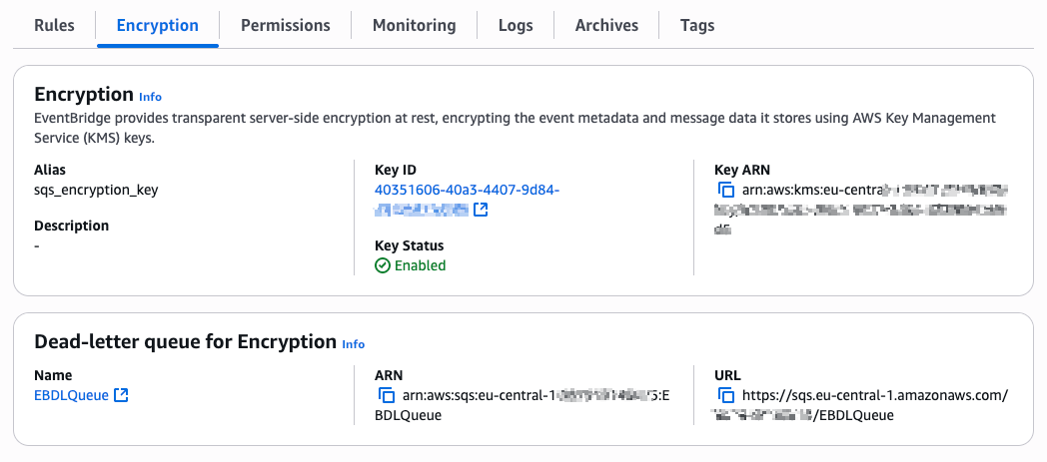Select the Encryption tab
1047x462 pixels.
tap(157, 25)
